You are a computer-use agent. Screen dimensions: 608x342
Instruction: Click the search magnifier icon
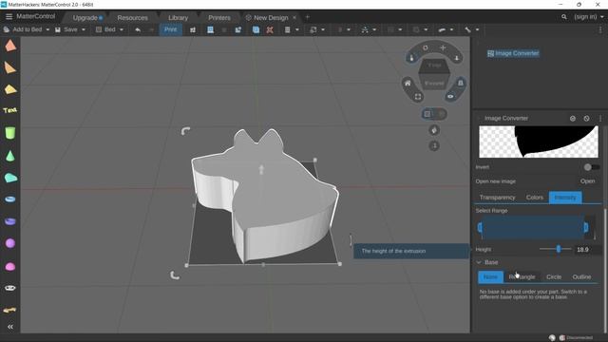563,17
